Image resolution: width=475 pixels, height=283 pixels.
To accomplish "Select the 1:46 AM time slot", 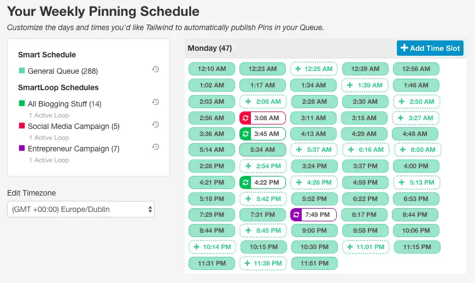I will [x=416, y=85].
